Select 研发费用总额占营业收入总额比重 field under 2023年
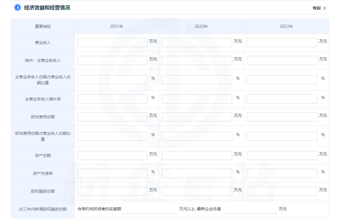340x221 pixels. pyautogui.click(x=282, y=136)
